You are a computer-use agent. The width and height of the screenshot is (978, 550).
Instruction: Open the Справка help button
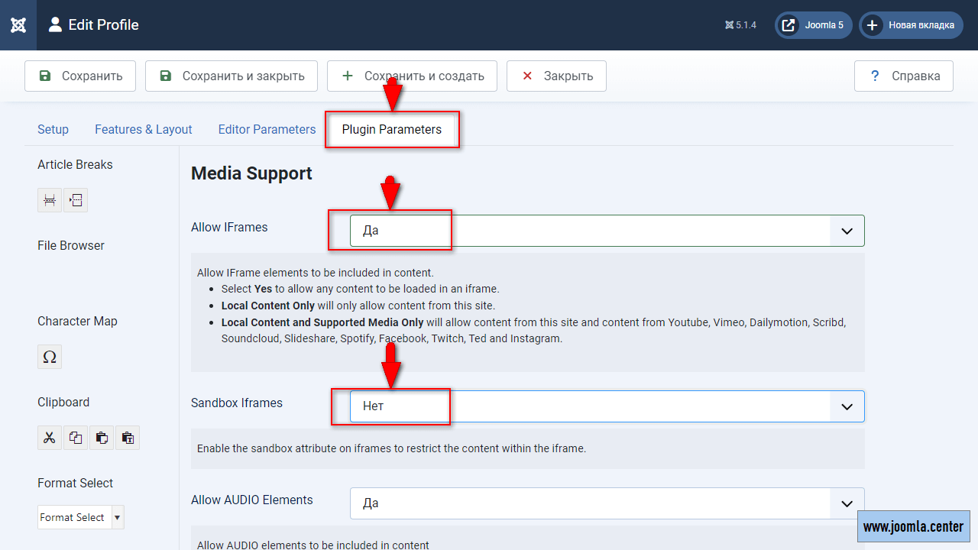click(903, 76)
